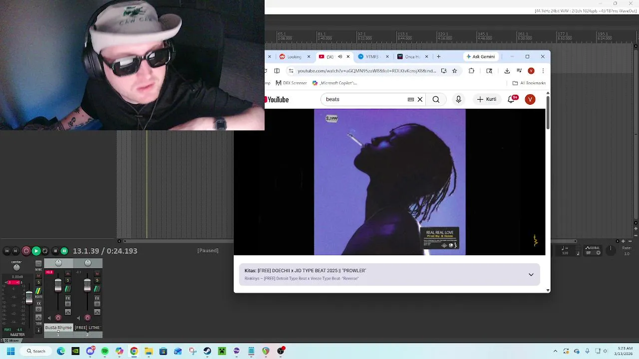Click the Ask Gemini button
The image size is (639, 359).
pyautogui.click(x=480, y=57)
